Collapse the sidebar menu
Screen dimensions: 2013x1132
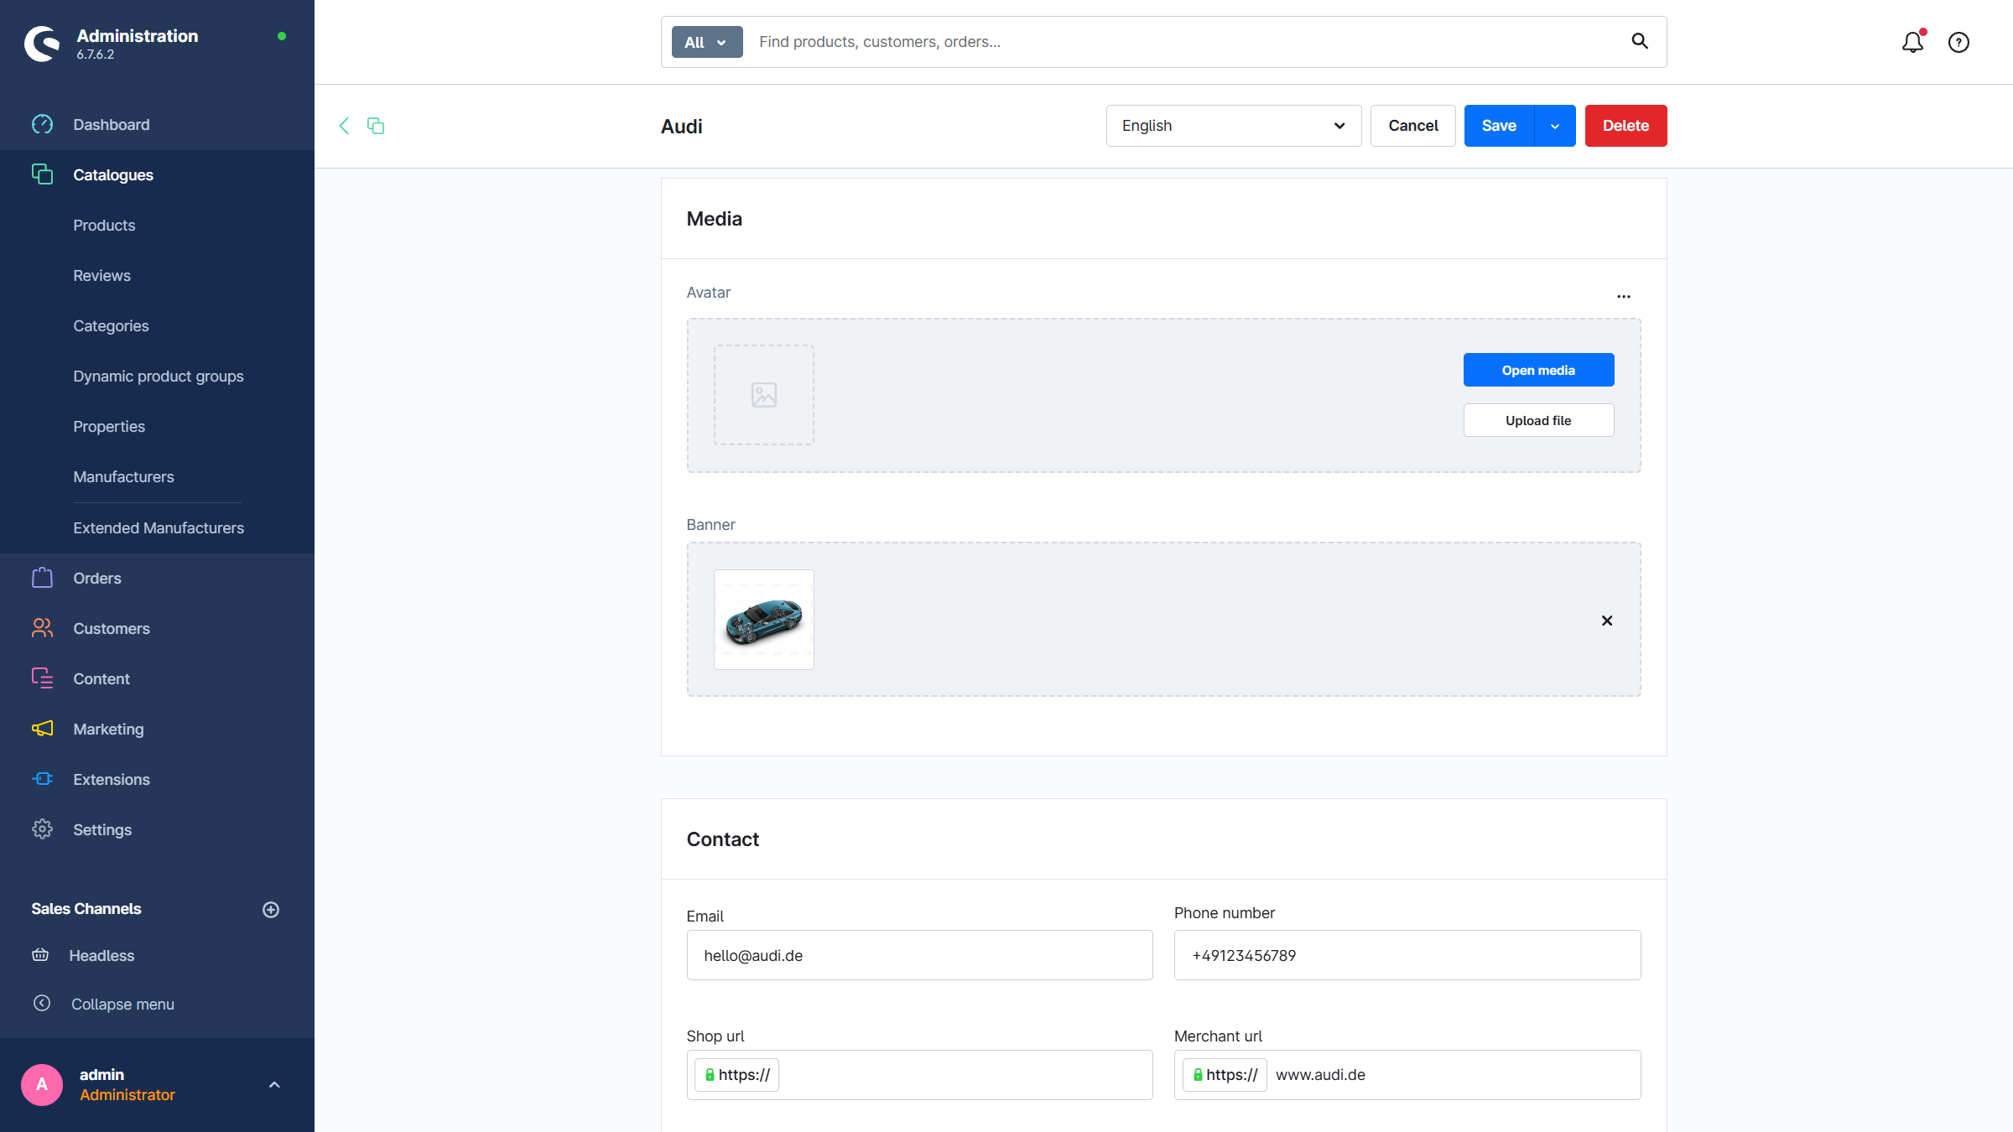(x=122, y=1004)
